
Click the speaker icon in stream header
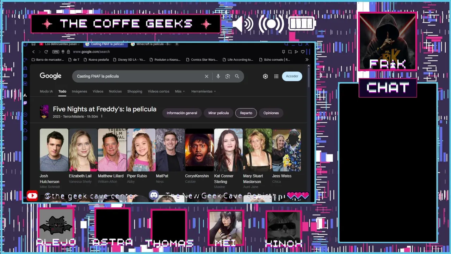click(243, 24)
